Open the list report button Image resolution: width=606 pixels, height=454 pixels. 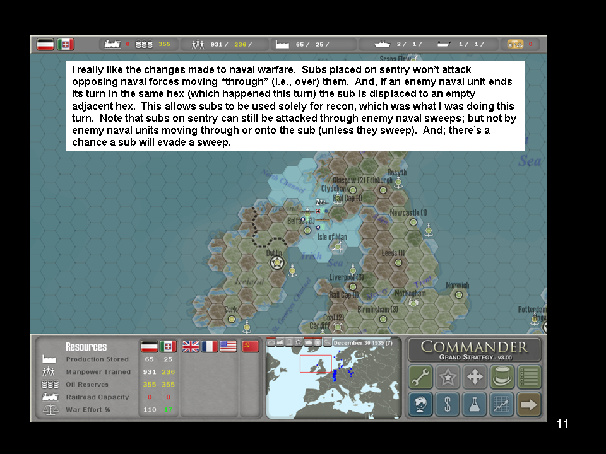click(529, 377)
